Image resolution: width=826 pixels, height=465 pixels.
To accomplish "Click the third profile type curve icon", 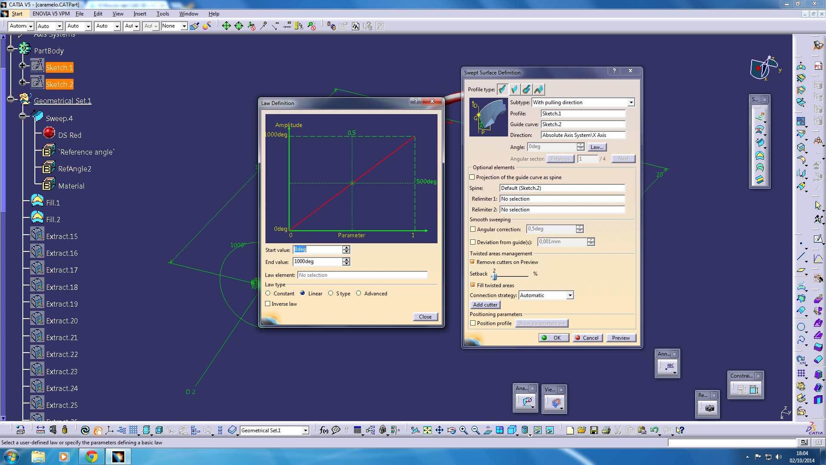I will pos(527,90).
